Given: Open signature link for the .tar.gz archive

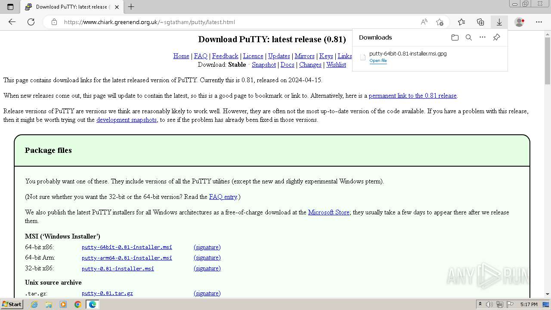Looking at the screenshot, I should coord(207,293).
